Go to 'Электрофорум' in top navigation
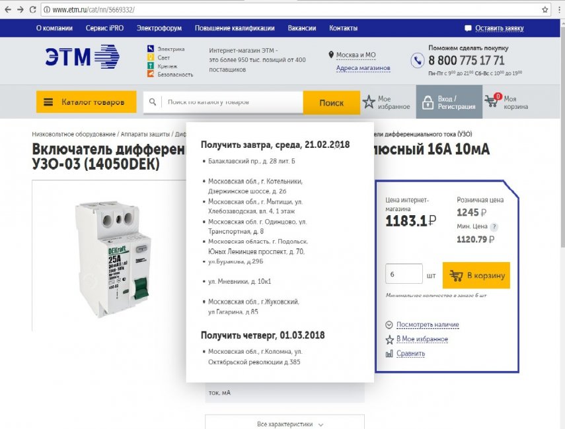The image size is (565, 429). [159, 28]
